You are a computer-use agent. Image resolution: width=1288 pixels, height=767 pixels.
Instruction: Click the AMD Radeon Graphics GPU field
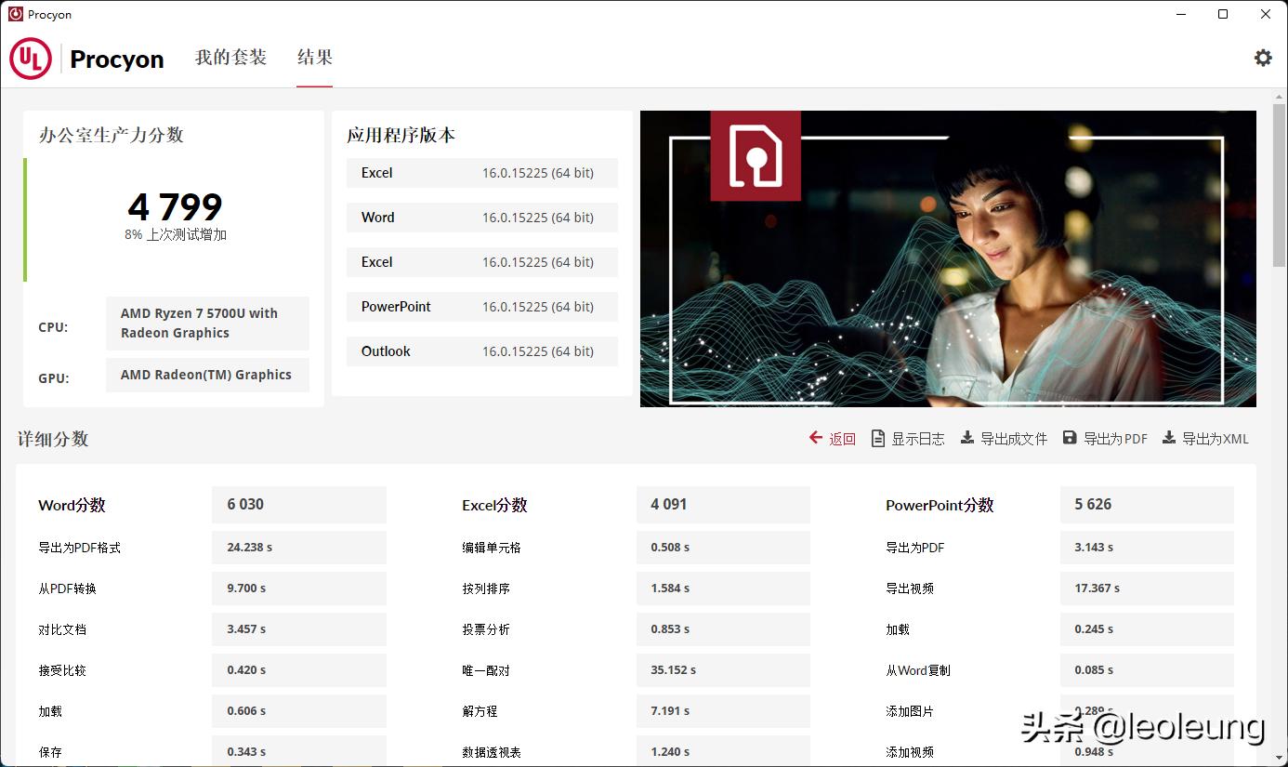[207, 374]
